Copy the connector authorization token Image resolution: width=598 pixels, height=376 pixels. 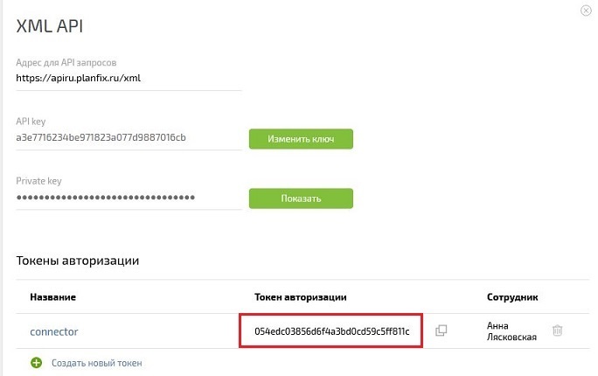pyautogui.click(x=442, y=331)
